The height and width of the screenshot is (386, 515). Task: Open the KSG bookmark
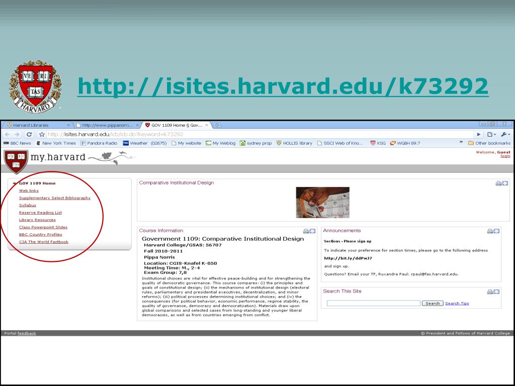378,143
